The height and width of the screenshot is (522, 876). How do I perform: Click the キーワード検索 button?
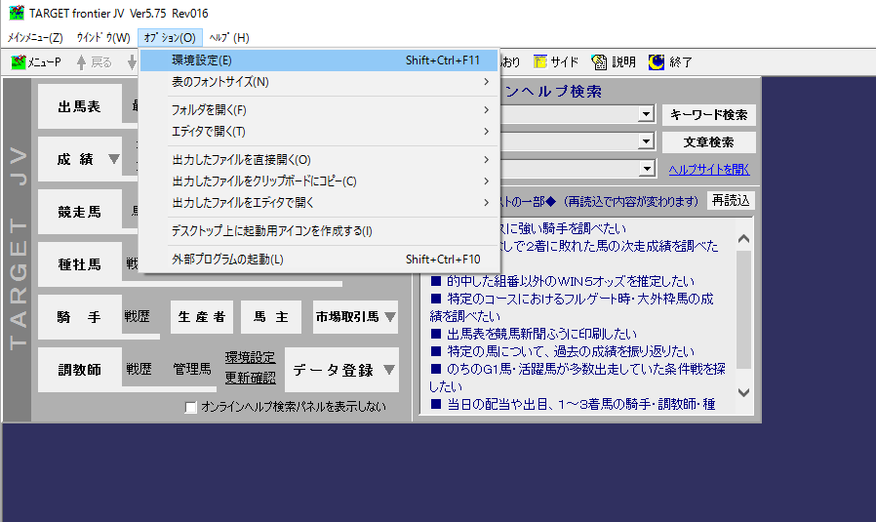tap(709, 115)
